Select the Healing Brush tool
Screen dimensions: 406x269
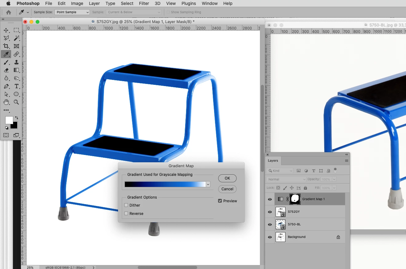click(16, 54)
